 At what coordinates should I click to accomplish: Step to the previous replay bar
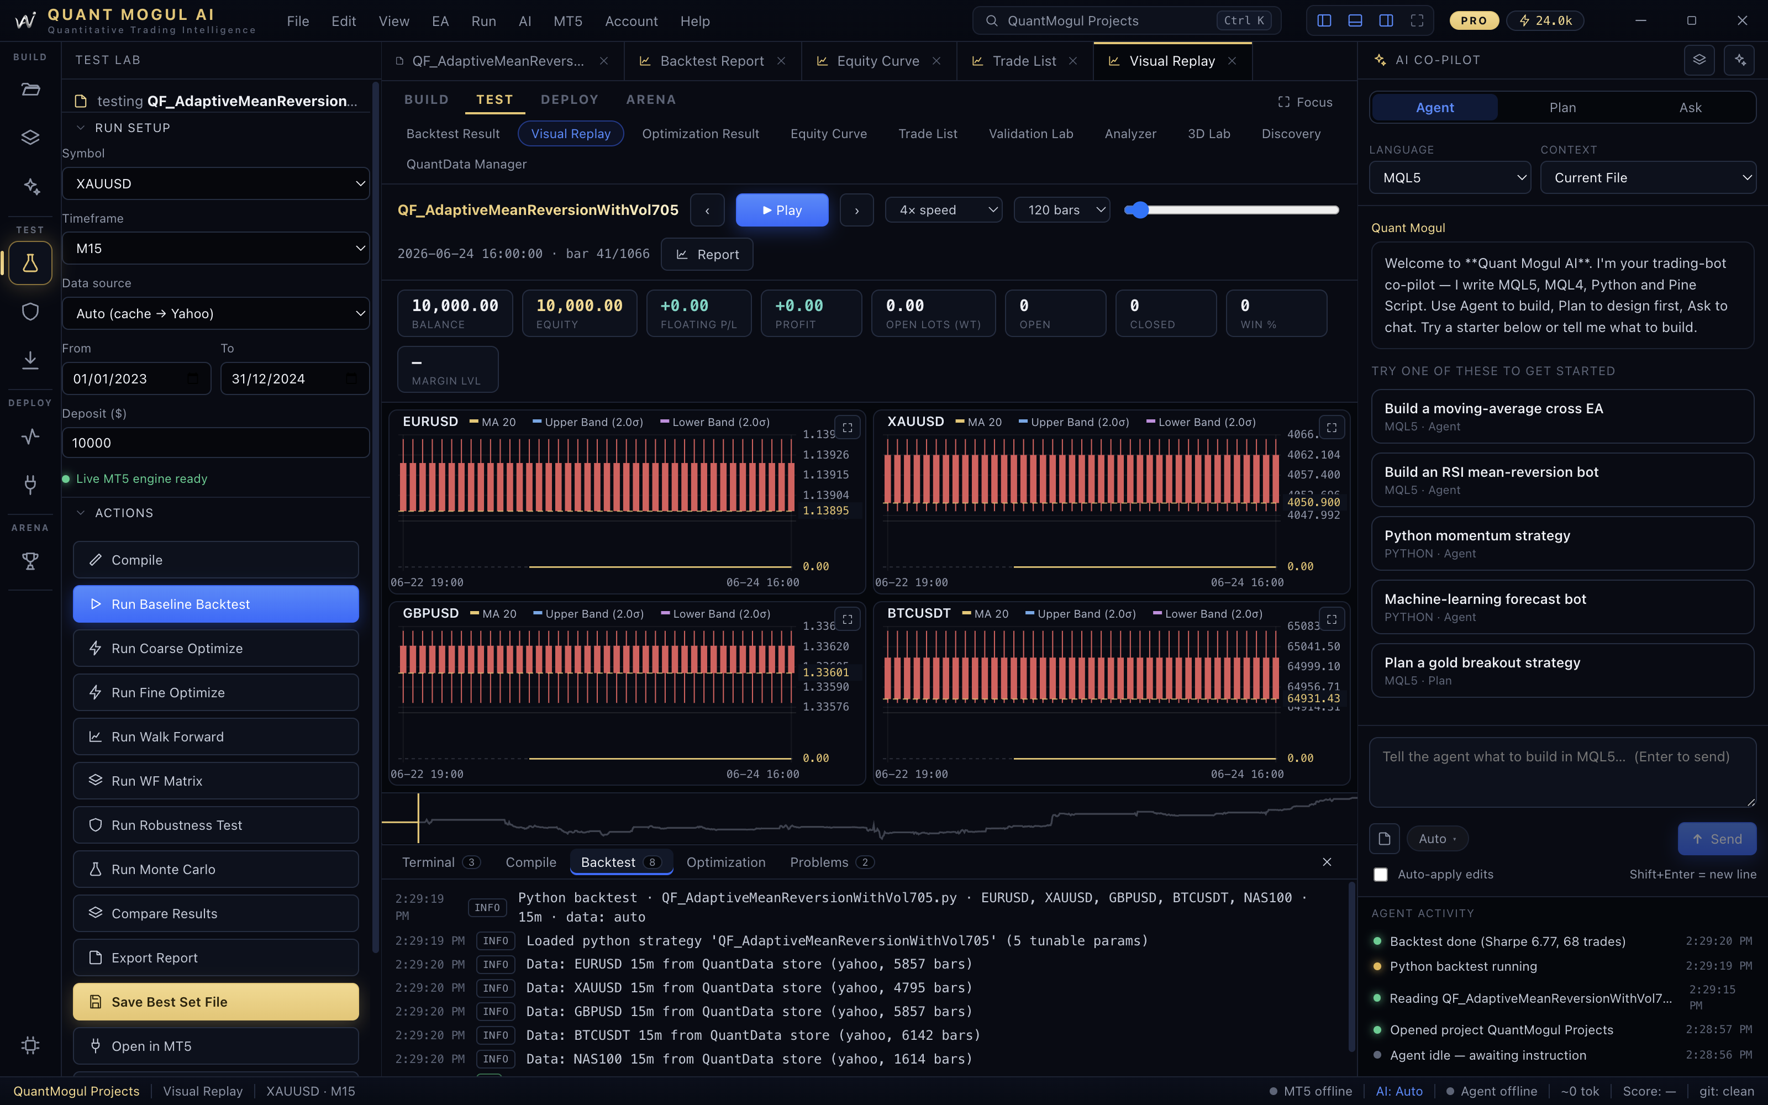pyautogui.click(x=707, y=211)
